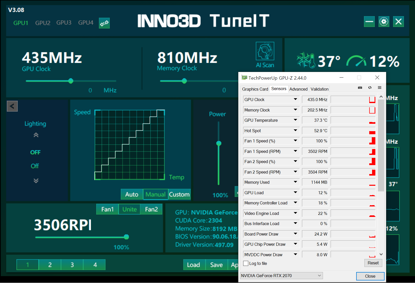This screenshot has width=415, height=283.
Task: Click the GPU-Z sensors scrollbar thumb
Action: (x=381, y=145)
